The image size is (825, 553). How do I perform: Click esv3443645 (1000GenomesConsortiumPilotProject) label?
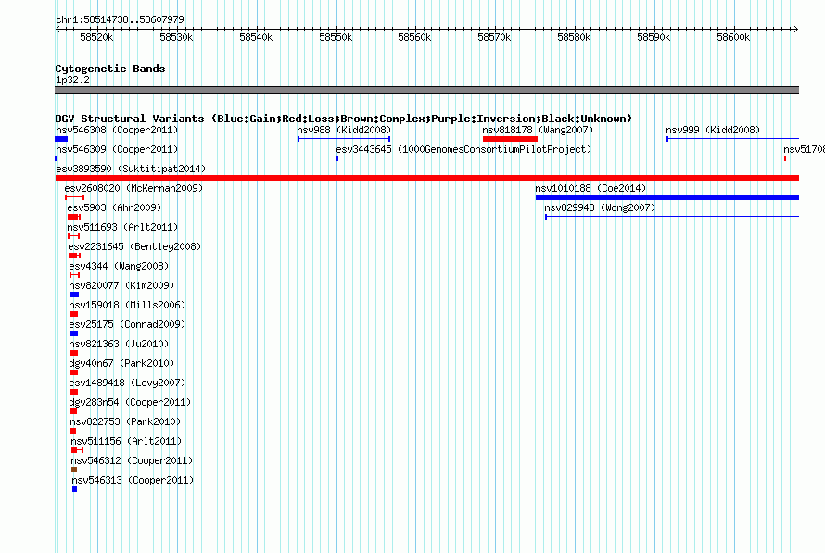(x=463, y=149)
